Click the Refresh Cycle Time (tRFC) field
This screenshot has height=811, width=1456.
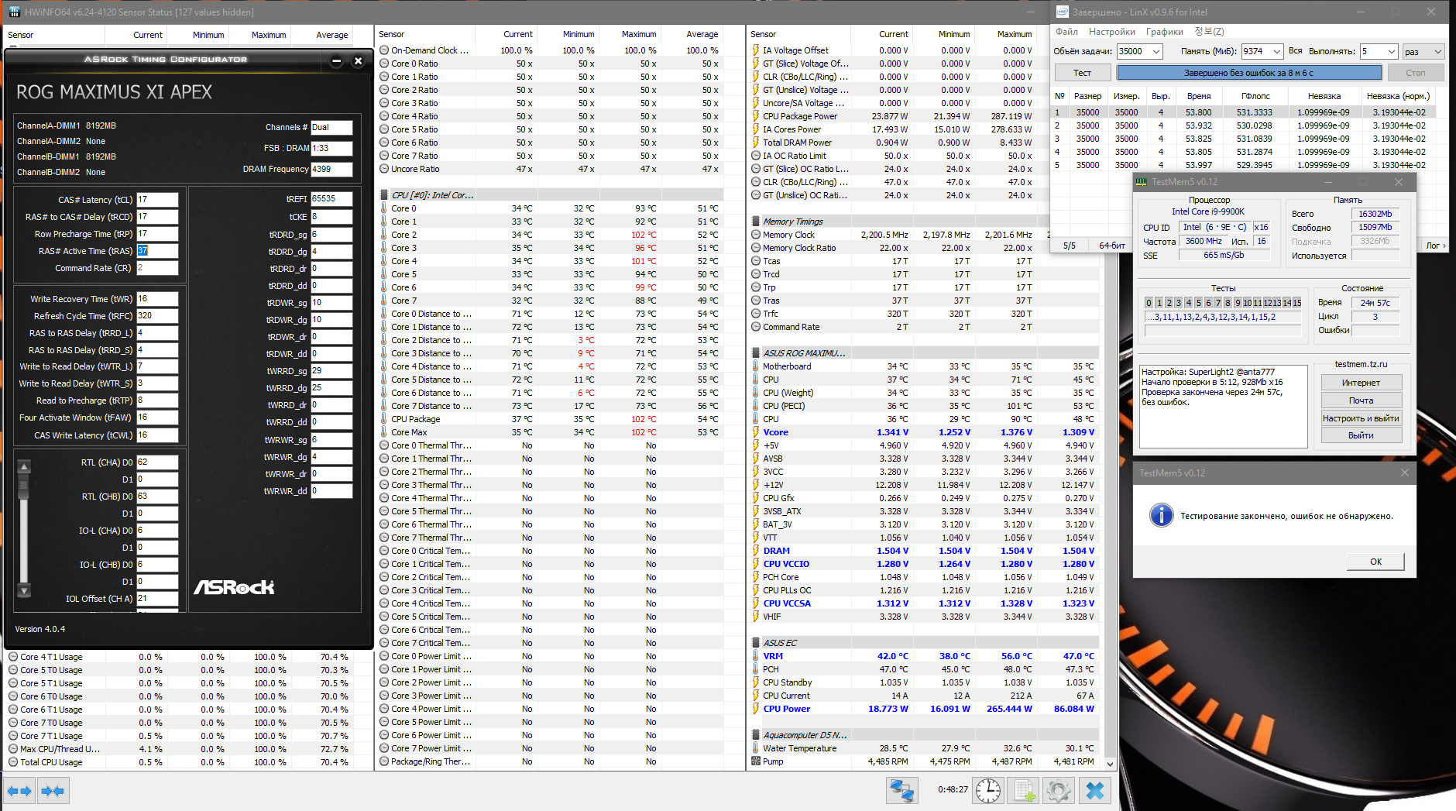coord(157,316)
